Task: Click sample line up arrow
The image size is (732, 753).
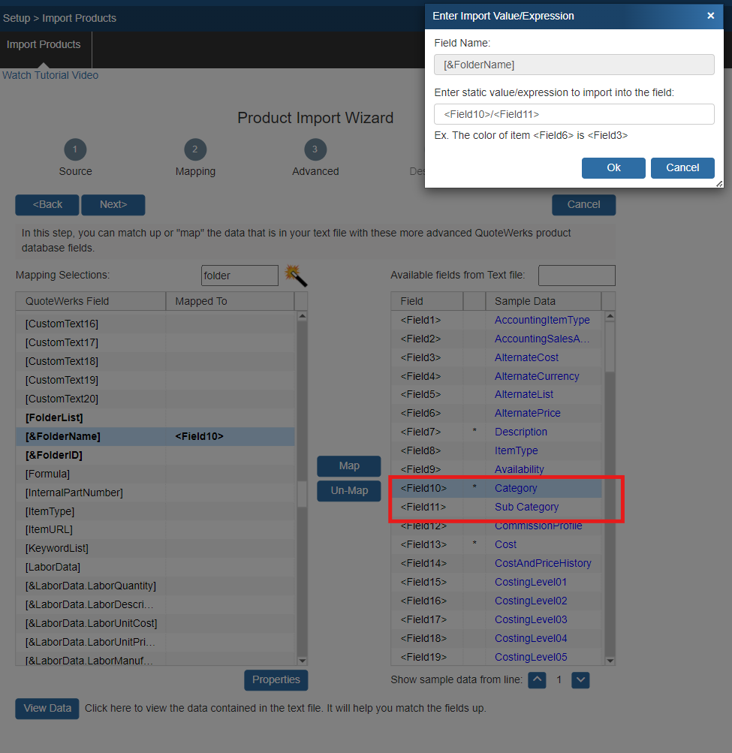Action: [x=537, y=680]
